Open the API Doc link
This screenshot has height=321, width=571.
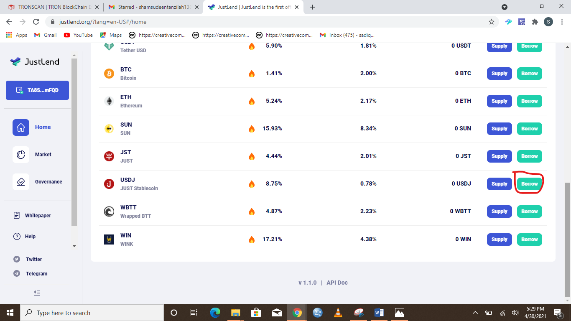tap(337, 283)
